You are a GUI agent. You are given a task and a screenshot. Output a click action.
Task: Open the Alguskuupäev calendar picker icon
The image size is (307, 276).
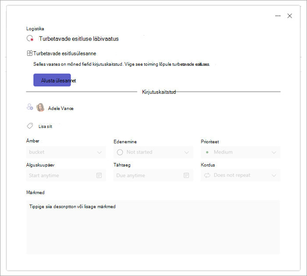point(99,175)
